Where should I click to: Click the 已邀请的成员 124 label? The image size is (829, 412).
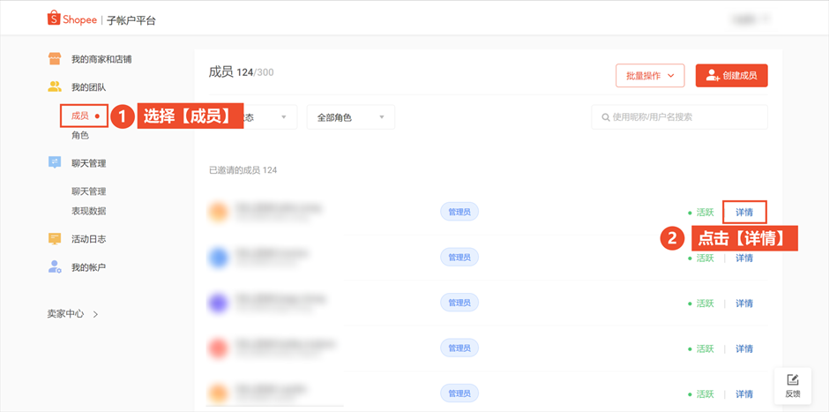point(243,170)
